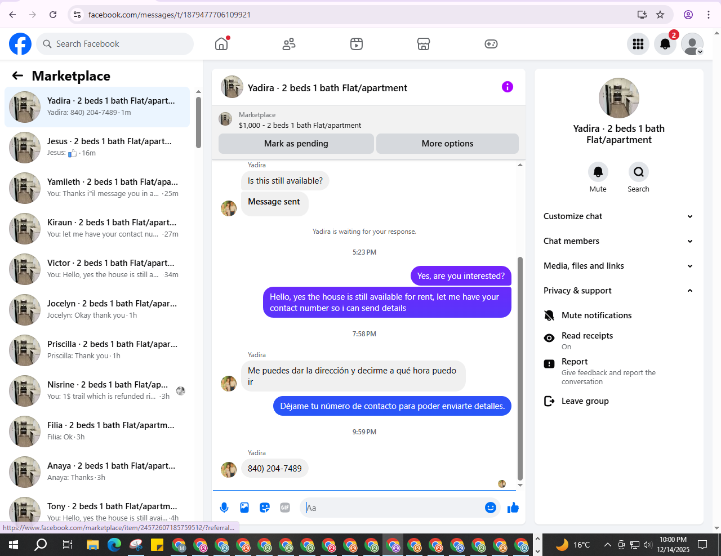Open the Friends icon in top navigation
Screen dimensions: 721x556
pyautogui.click(x=289, y=44)
